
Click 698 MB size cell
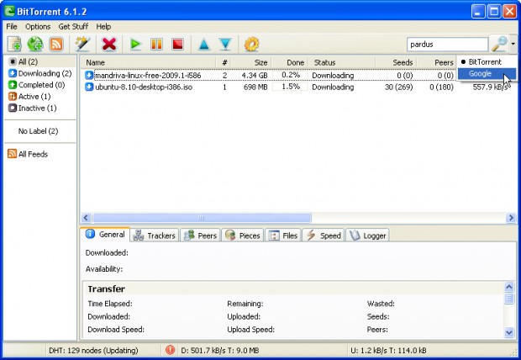(255, 87)
